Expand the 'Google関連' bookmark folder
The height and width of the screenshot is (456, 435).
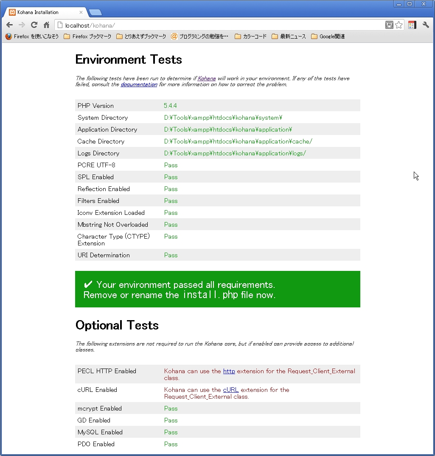(328, 37)
